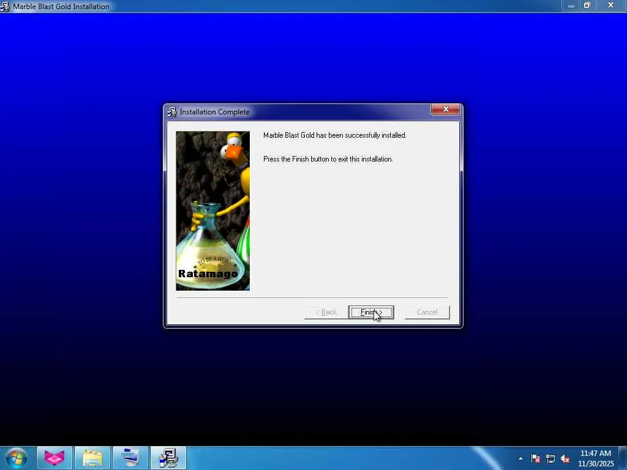This screenshot has height=470, width=627.
Task: Open the network status tray icon
Action: point(550,458)
